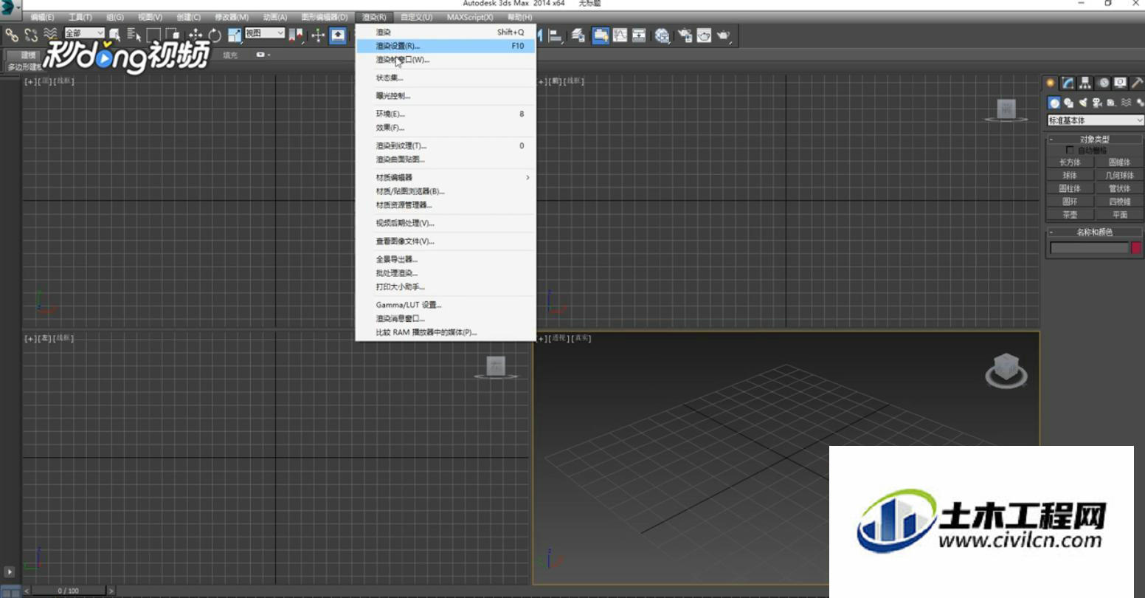Open the MAXScript(X) menu
Screen dimensions: 1145x598
pyautogui.click(x=470, y=17)
